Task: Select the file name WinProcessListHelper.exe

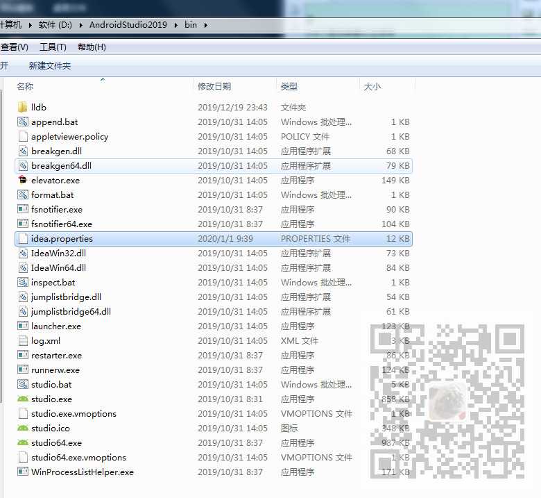Action: (82, 472)
